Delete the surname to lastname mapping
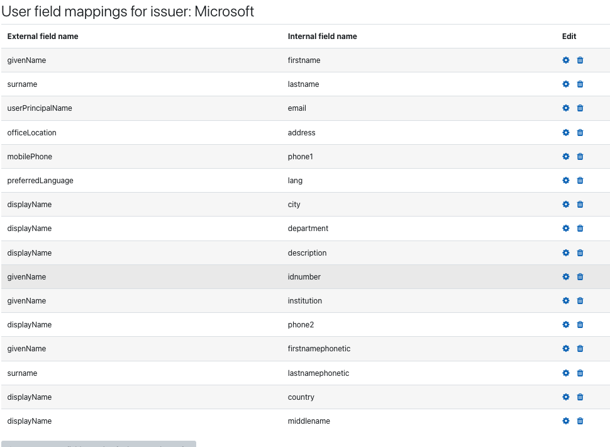 (x=580, y=84)
